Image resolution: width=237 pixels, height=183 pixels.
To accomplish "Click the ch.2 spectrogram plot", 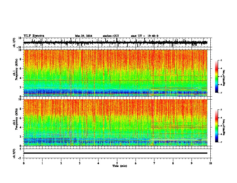I will (116, 123).
